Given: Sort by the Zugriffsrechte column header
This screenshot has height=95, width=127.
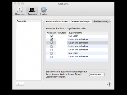Looking at the screenshot, I should coord(88,33).
